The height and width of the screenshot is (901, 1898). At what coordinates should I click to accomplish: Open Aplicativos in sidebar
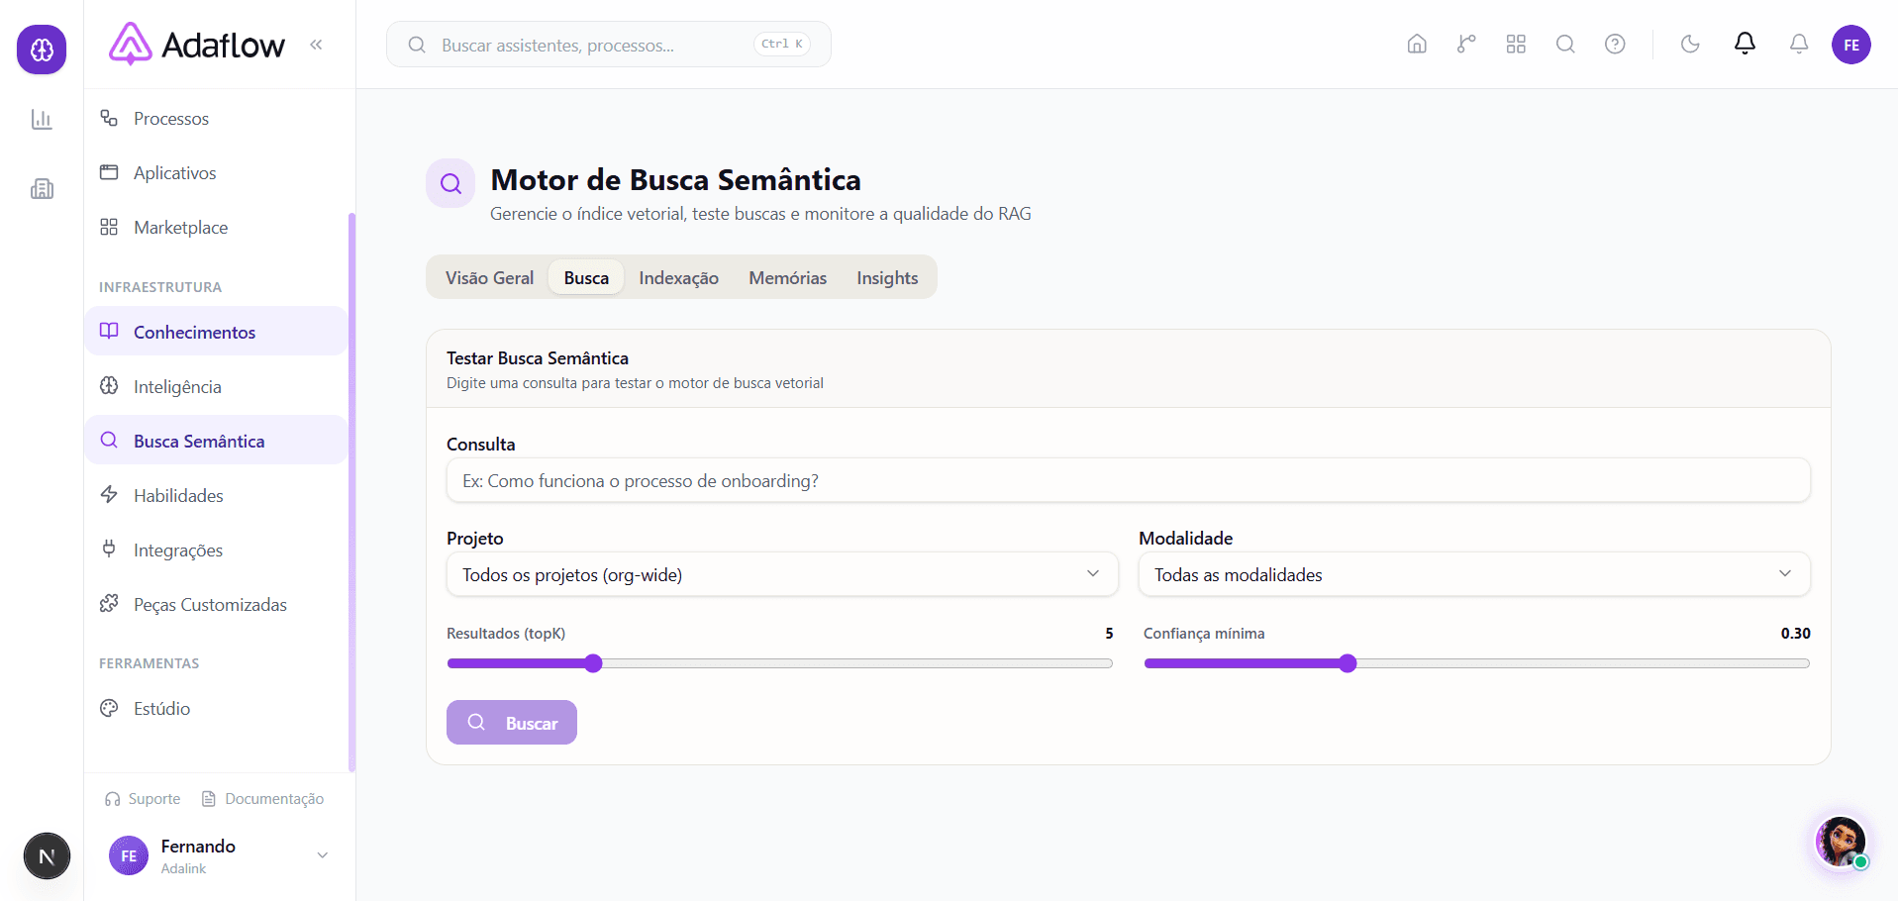pos(216,173)
